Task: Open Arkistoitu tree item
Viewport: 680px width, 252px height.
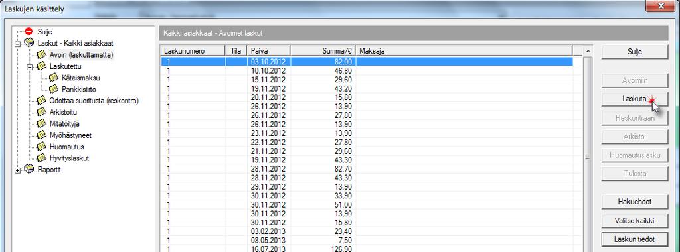Action: tap(63, 112)
